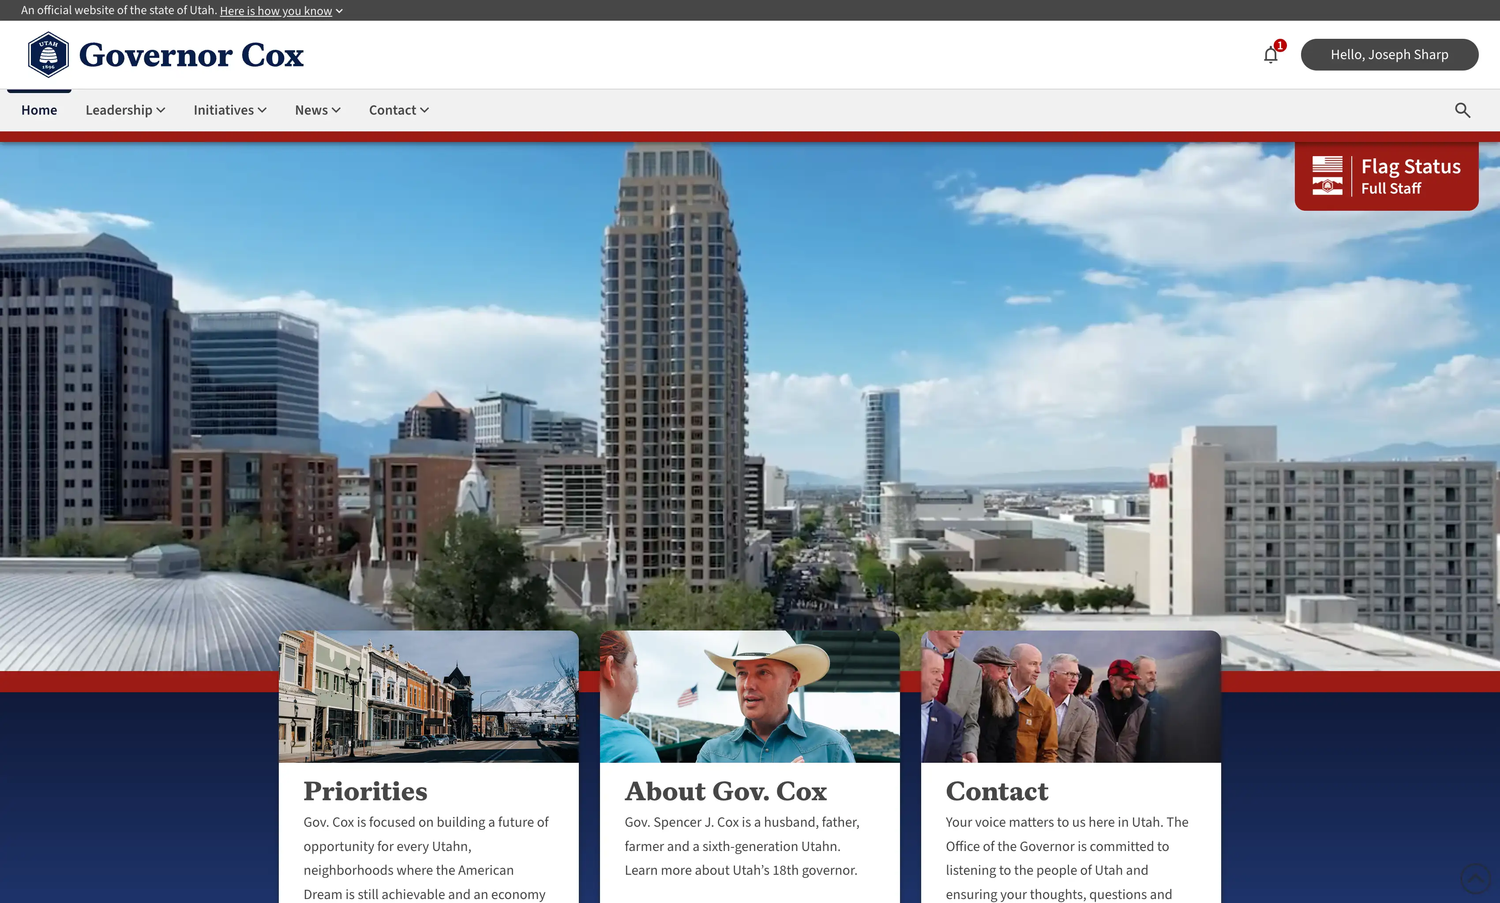The width and height of the screenshot is (1500, 903).
Task: Click the Priorities street photo thumbnail
Action: (x=428, y=697)
